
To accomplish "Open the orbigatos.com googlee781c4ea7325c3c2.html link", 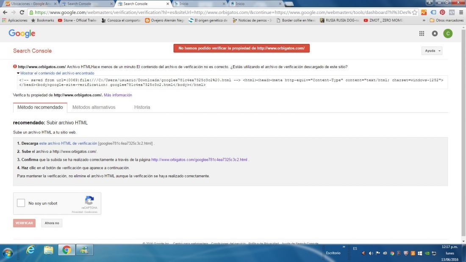I will point(199,160).
